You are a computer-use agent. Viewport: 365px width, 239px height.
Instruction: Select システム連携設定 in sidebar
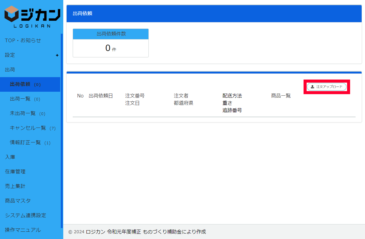[26, 215]
